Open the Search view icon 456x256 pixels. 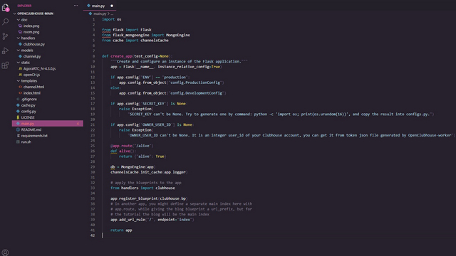(x=5, y=22)
